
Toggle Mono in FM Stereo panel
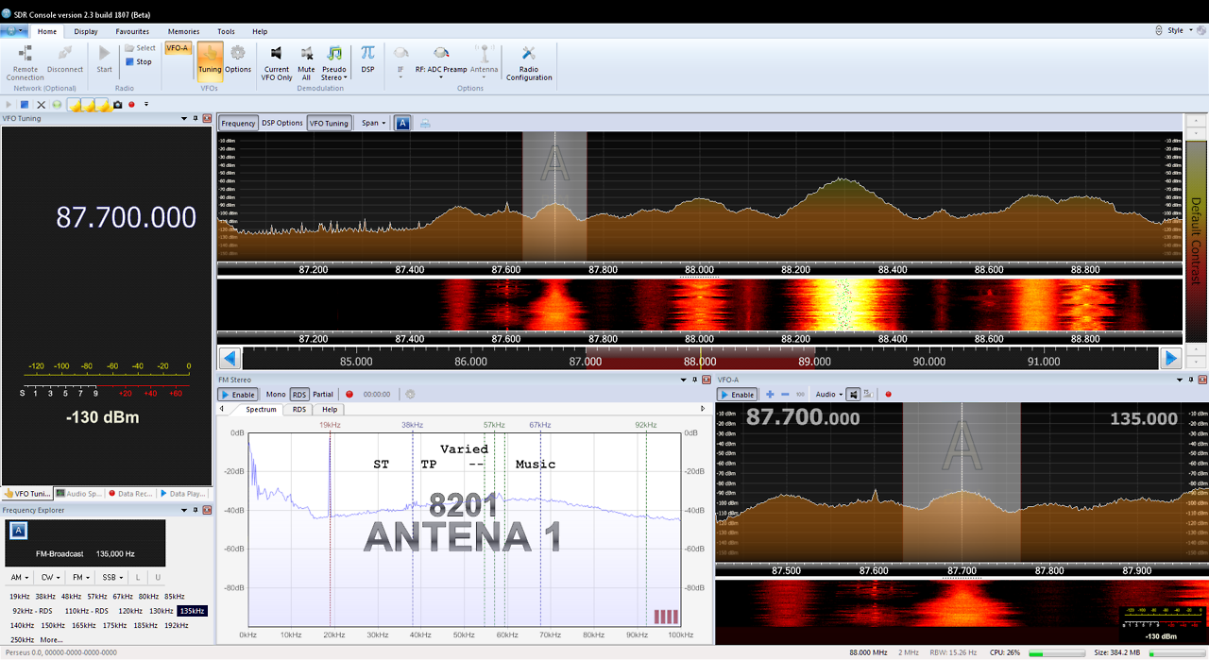point(276,395)
